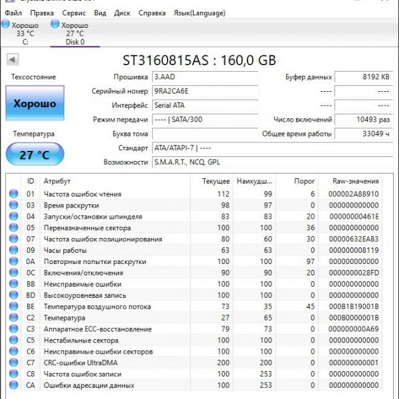Click the power-on count 10493 раз
Viewport: 399px width, 399px height.
pyautogui.click(x=364, y=120)
